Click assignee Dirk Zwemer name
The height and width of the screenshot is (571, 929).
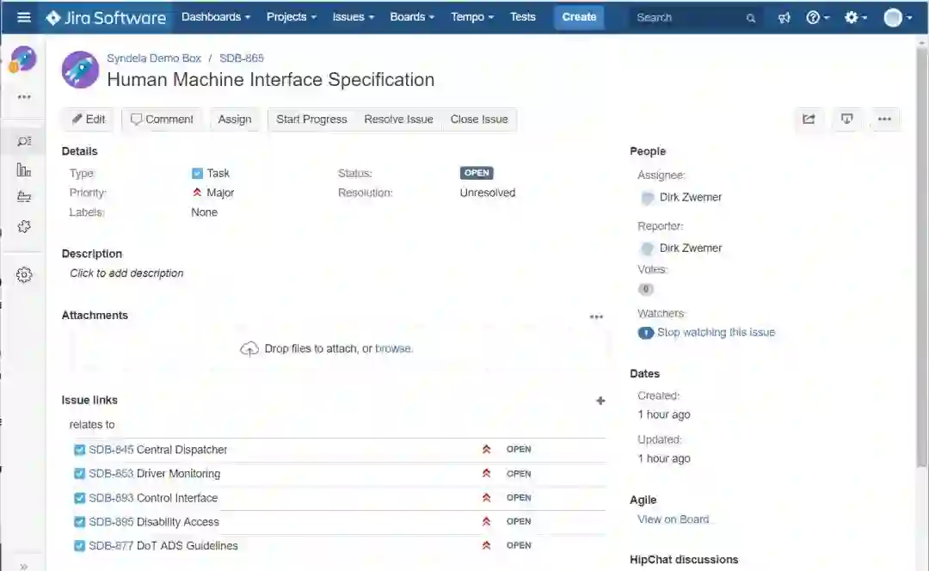(x=691, y=197)
